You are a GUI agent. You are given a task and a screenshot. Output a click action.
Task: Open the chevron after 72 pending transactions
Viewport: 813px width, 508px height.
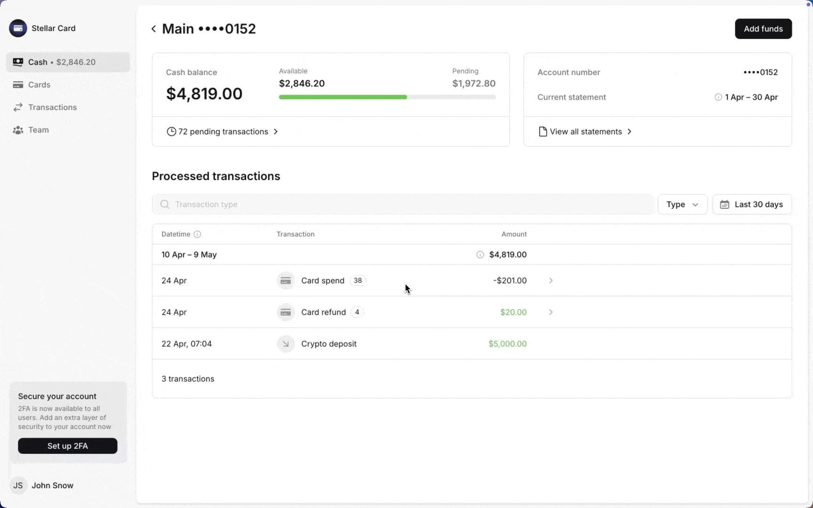[x=276, y=132]
